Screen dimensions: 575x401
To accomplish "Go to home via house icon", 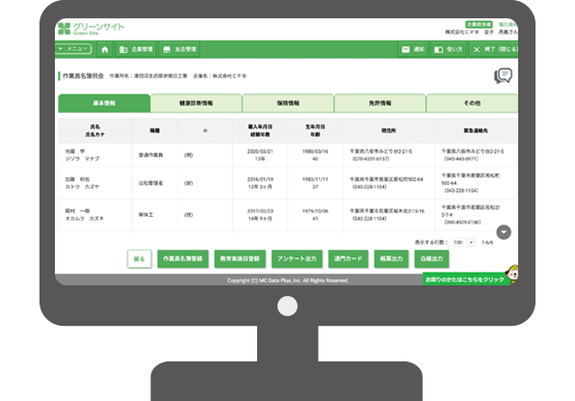I will (x=105, y=49).
